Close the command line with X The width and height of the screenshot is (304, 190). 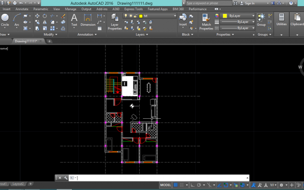tap(60, 178)
